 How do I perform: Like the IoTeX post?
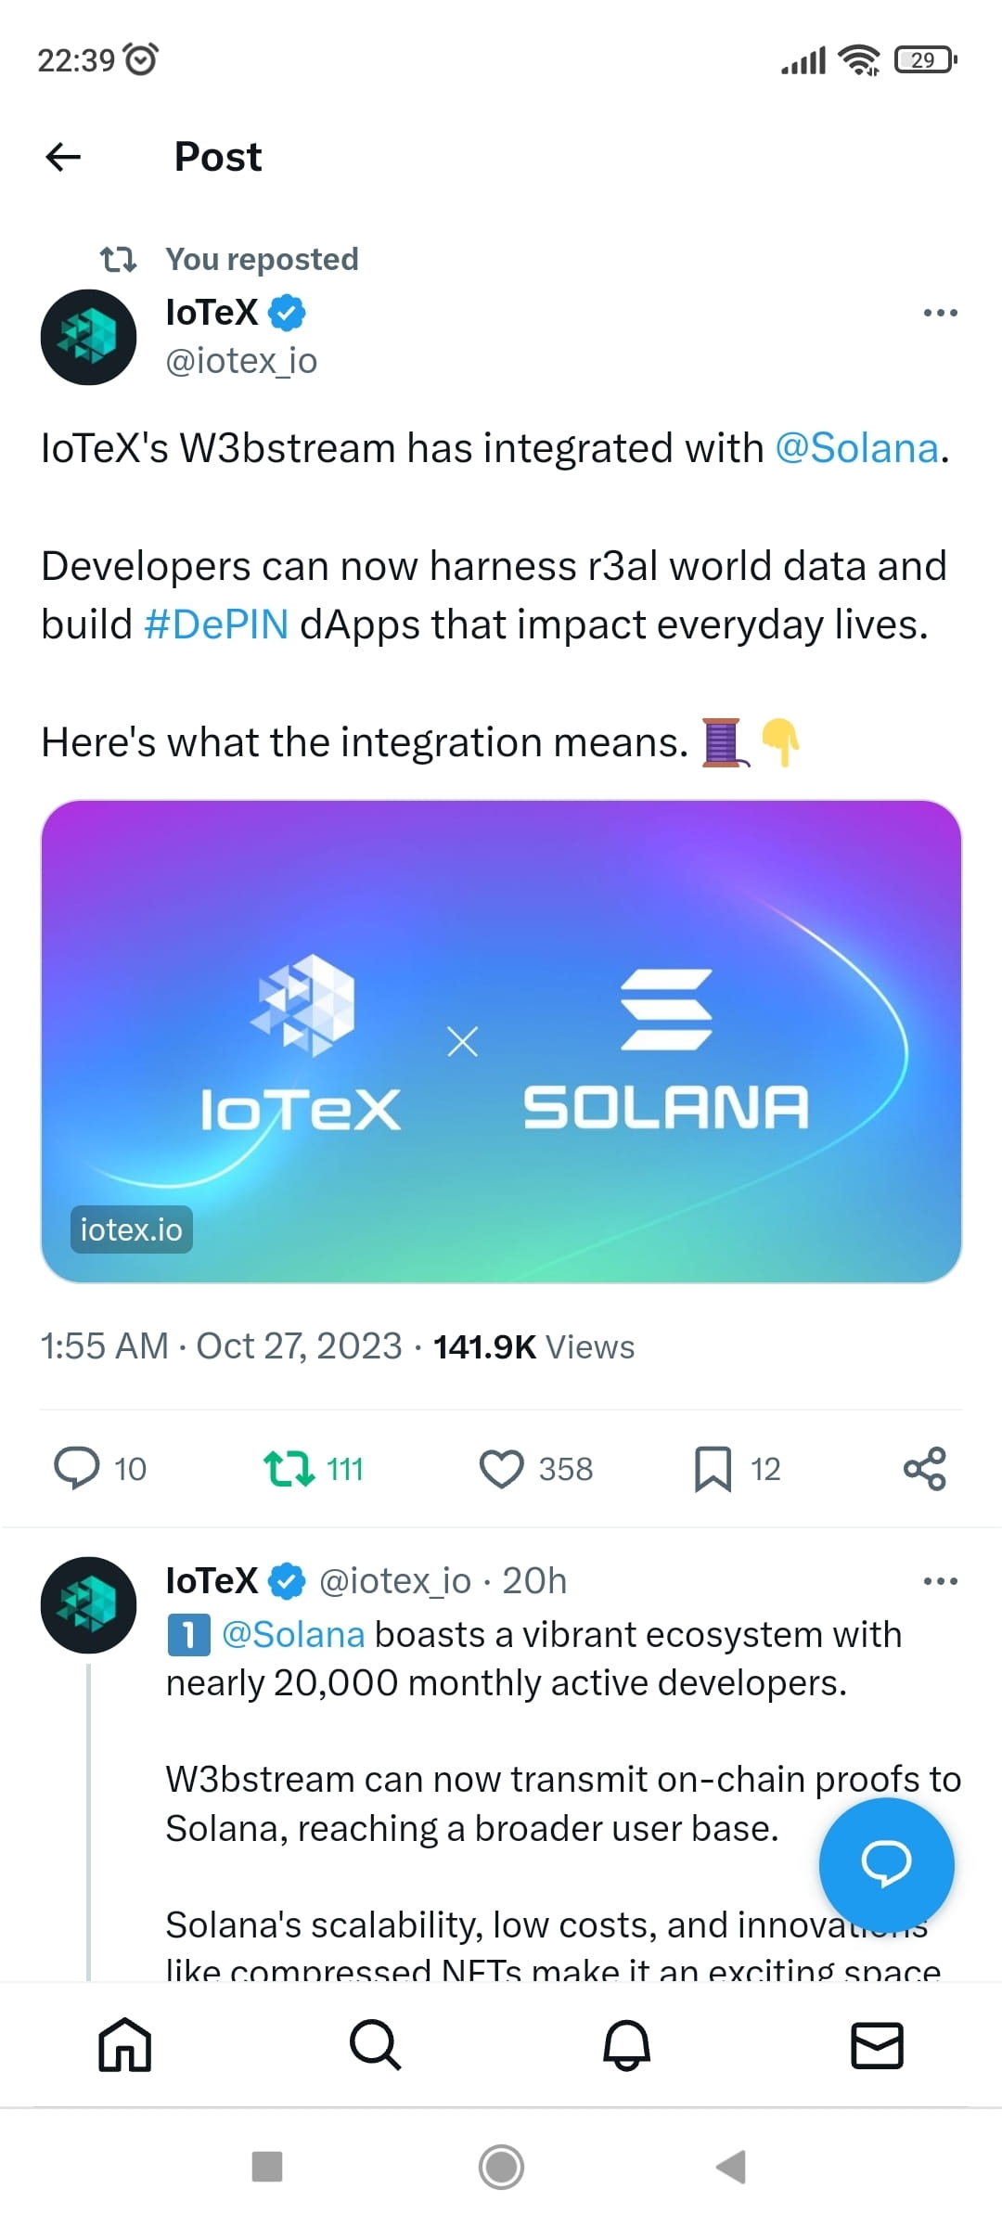click(501, 1468)
